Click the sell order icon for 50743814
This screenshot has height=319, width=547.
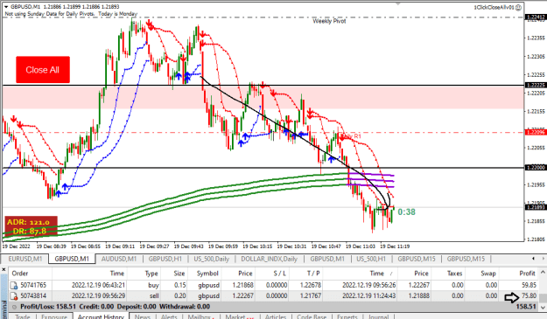[x=14, y=296]
